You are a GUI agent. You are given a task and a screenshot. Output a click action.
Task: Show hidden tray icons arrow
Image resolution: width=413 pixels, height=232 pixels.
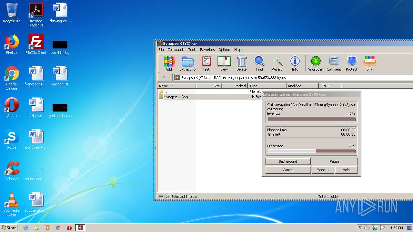click(360, 228)
